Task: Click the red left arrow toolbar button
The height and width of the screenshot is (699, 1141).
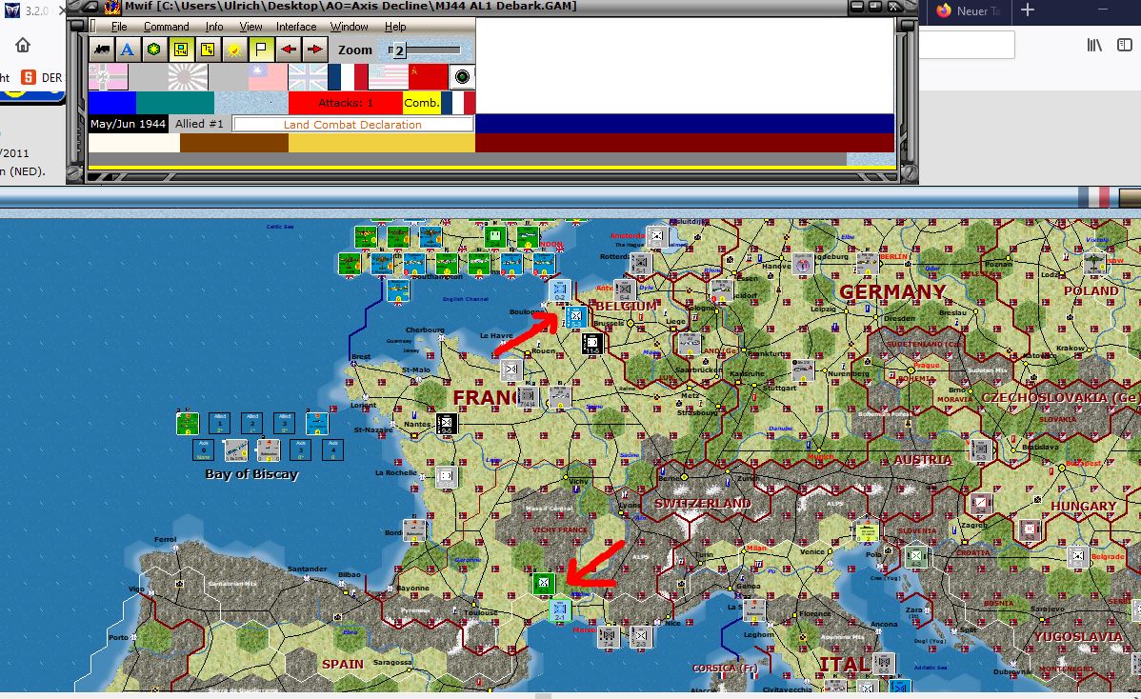Action: pos(289,50)
